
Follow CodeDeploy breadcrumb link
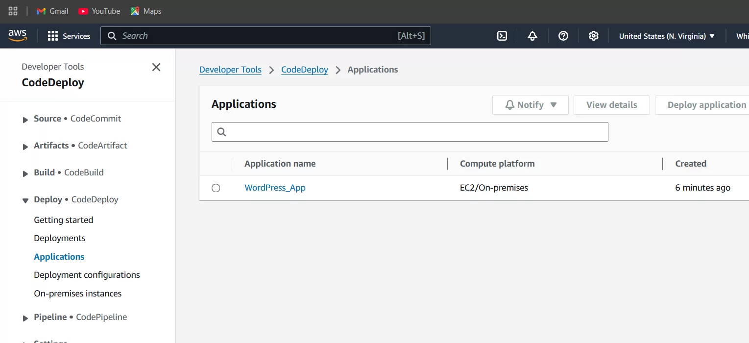pos(305,70)
